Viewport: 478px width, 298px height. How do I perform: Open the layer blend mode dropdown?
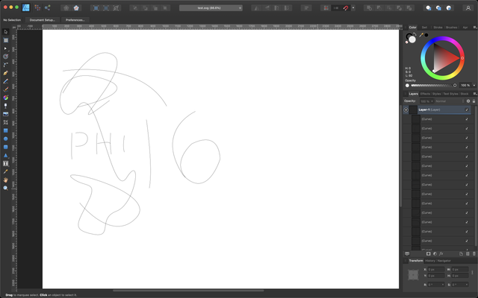(x=445, y=101)
